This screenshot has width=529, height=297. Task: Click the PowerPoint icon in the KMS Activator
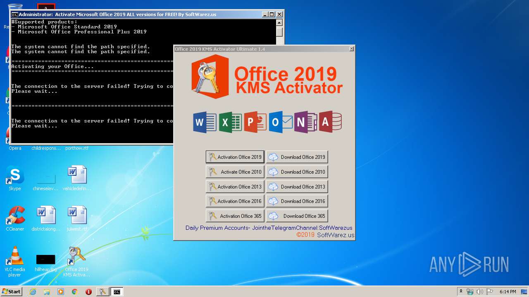[x=255, y=122]
